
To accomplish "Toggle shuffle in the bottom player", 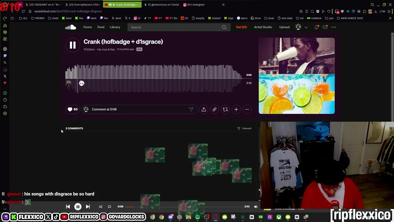I will pyautogui.click(x=100, y=207).
